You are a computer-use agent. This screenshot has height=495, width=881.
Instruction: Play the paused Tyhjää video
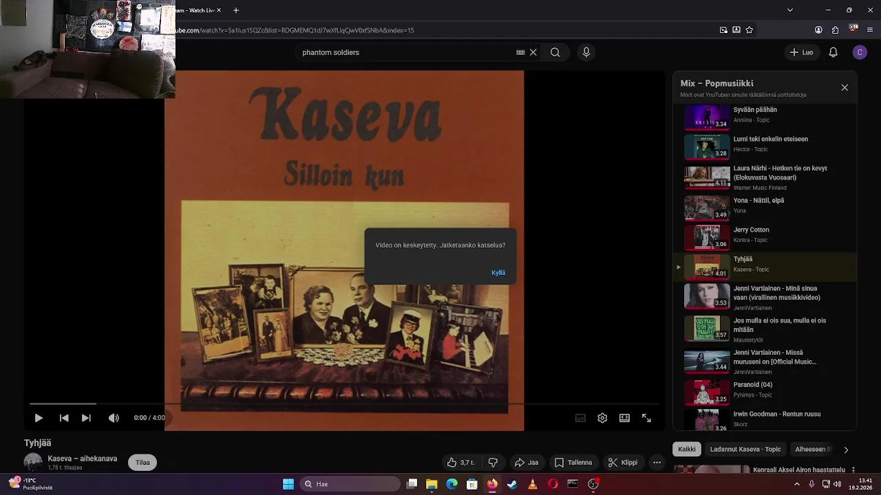[39, 418]
